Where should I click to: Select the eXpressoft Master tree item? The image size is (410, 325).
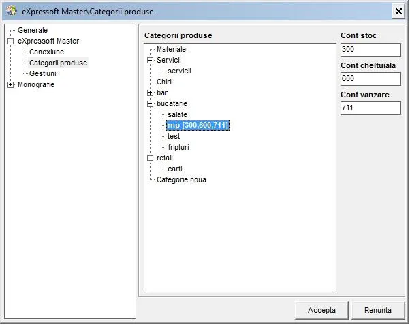pyautogui.click(x=48, y=41)
